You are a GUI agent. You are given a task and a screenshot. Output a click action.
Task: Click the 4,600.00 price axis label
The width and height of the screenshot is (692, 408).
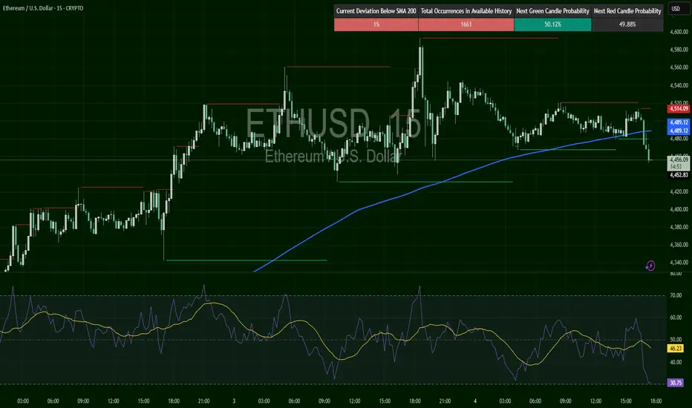(x=679, y=32)
